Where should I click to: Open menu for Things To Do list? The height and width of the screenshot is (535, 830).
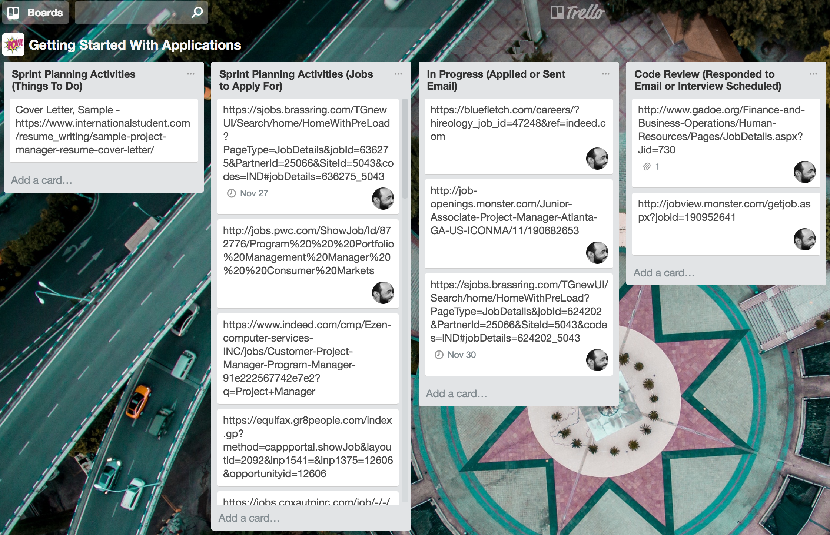191,74
